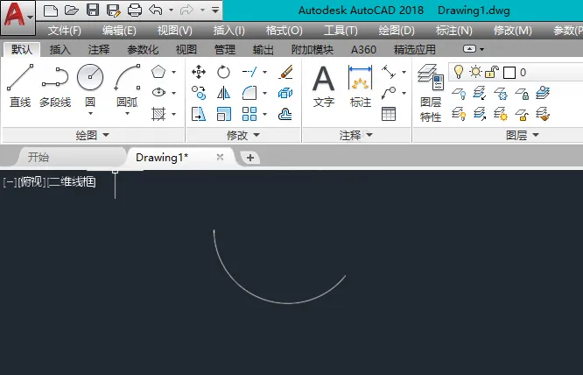Insert a table with table icon

pos(389,114)
